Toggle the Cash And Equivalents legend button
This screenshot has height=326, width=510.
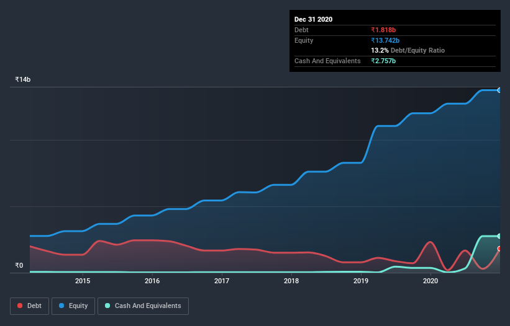(x=143, y=306)
